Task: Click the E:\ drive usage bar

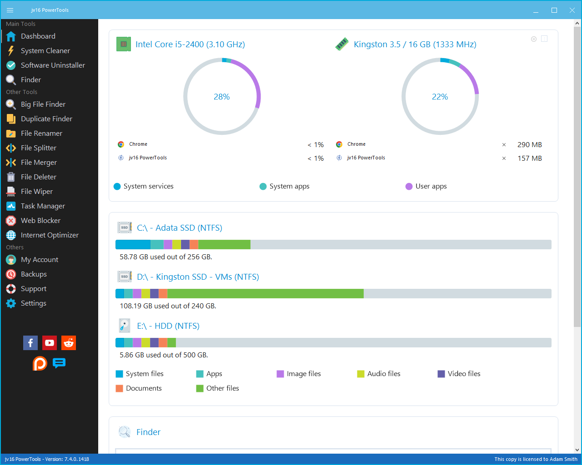Action: click(x=333, y=343)
